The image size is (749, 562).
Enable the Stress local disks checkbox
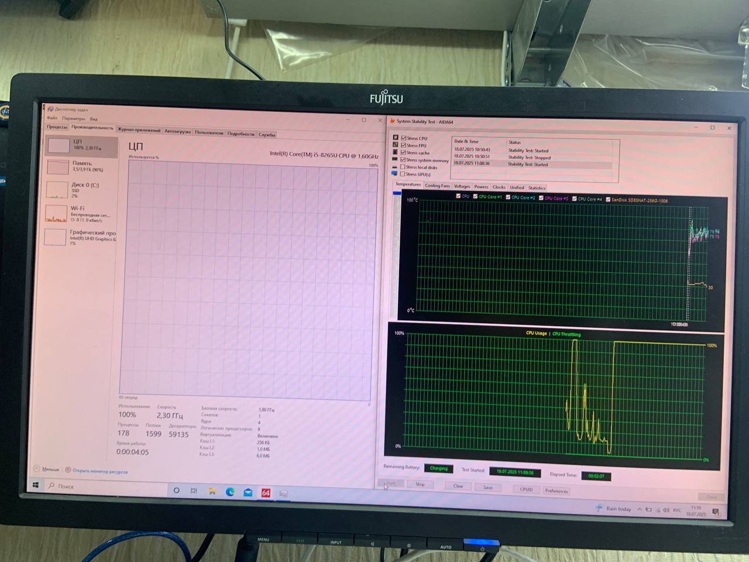403,167
